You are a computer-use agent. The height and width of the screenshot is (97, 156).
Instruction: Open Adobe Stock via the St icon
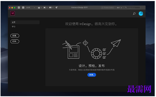pos(23,8)
